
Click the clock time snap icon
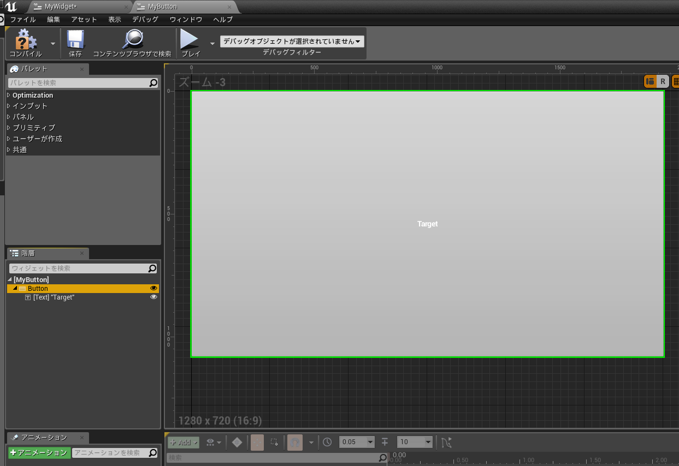click(327, 442)
